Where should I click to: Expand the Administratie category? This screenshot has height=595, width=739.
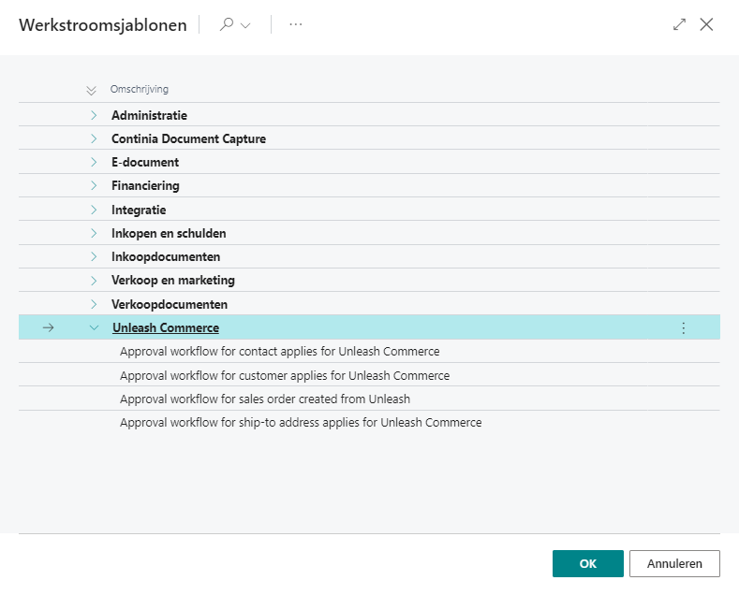click(94, 115)
